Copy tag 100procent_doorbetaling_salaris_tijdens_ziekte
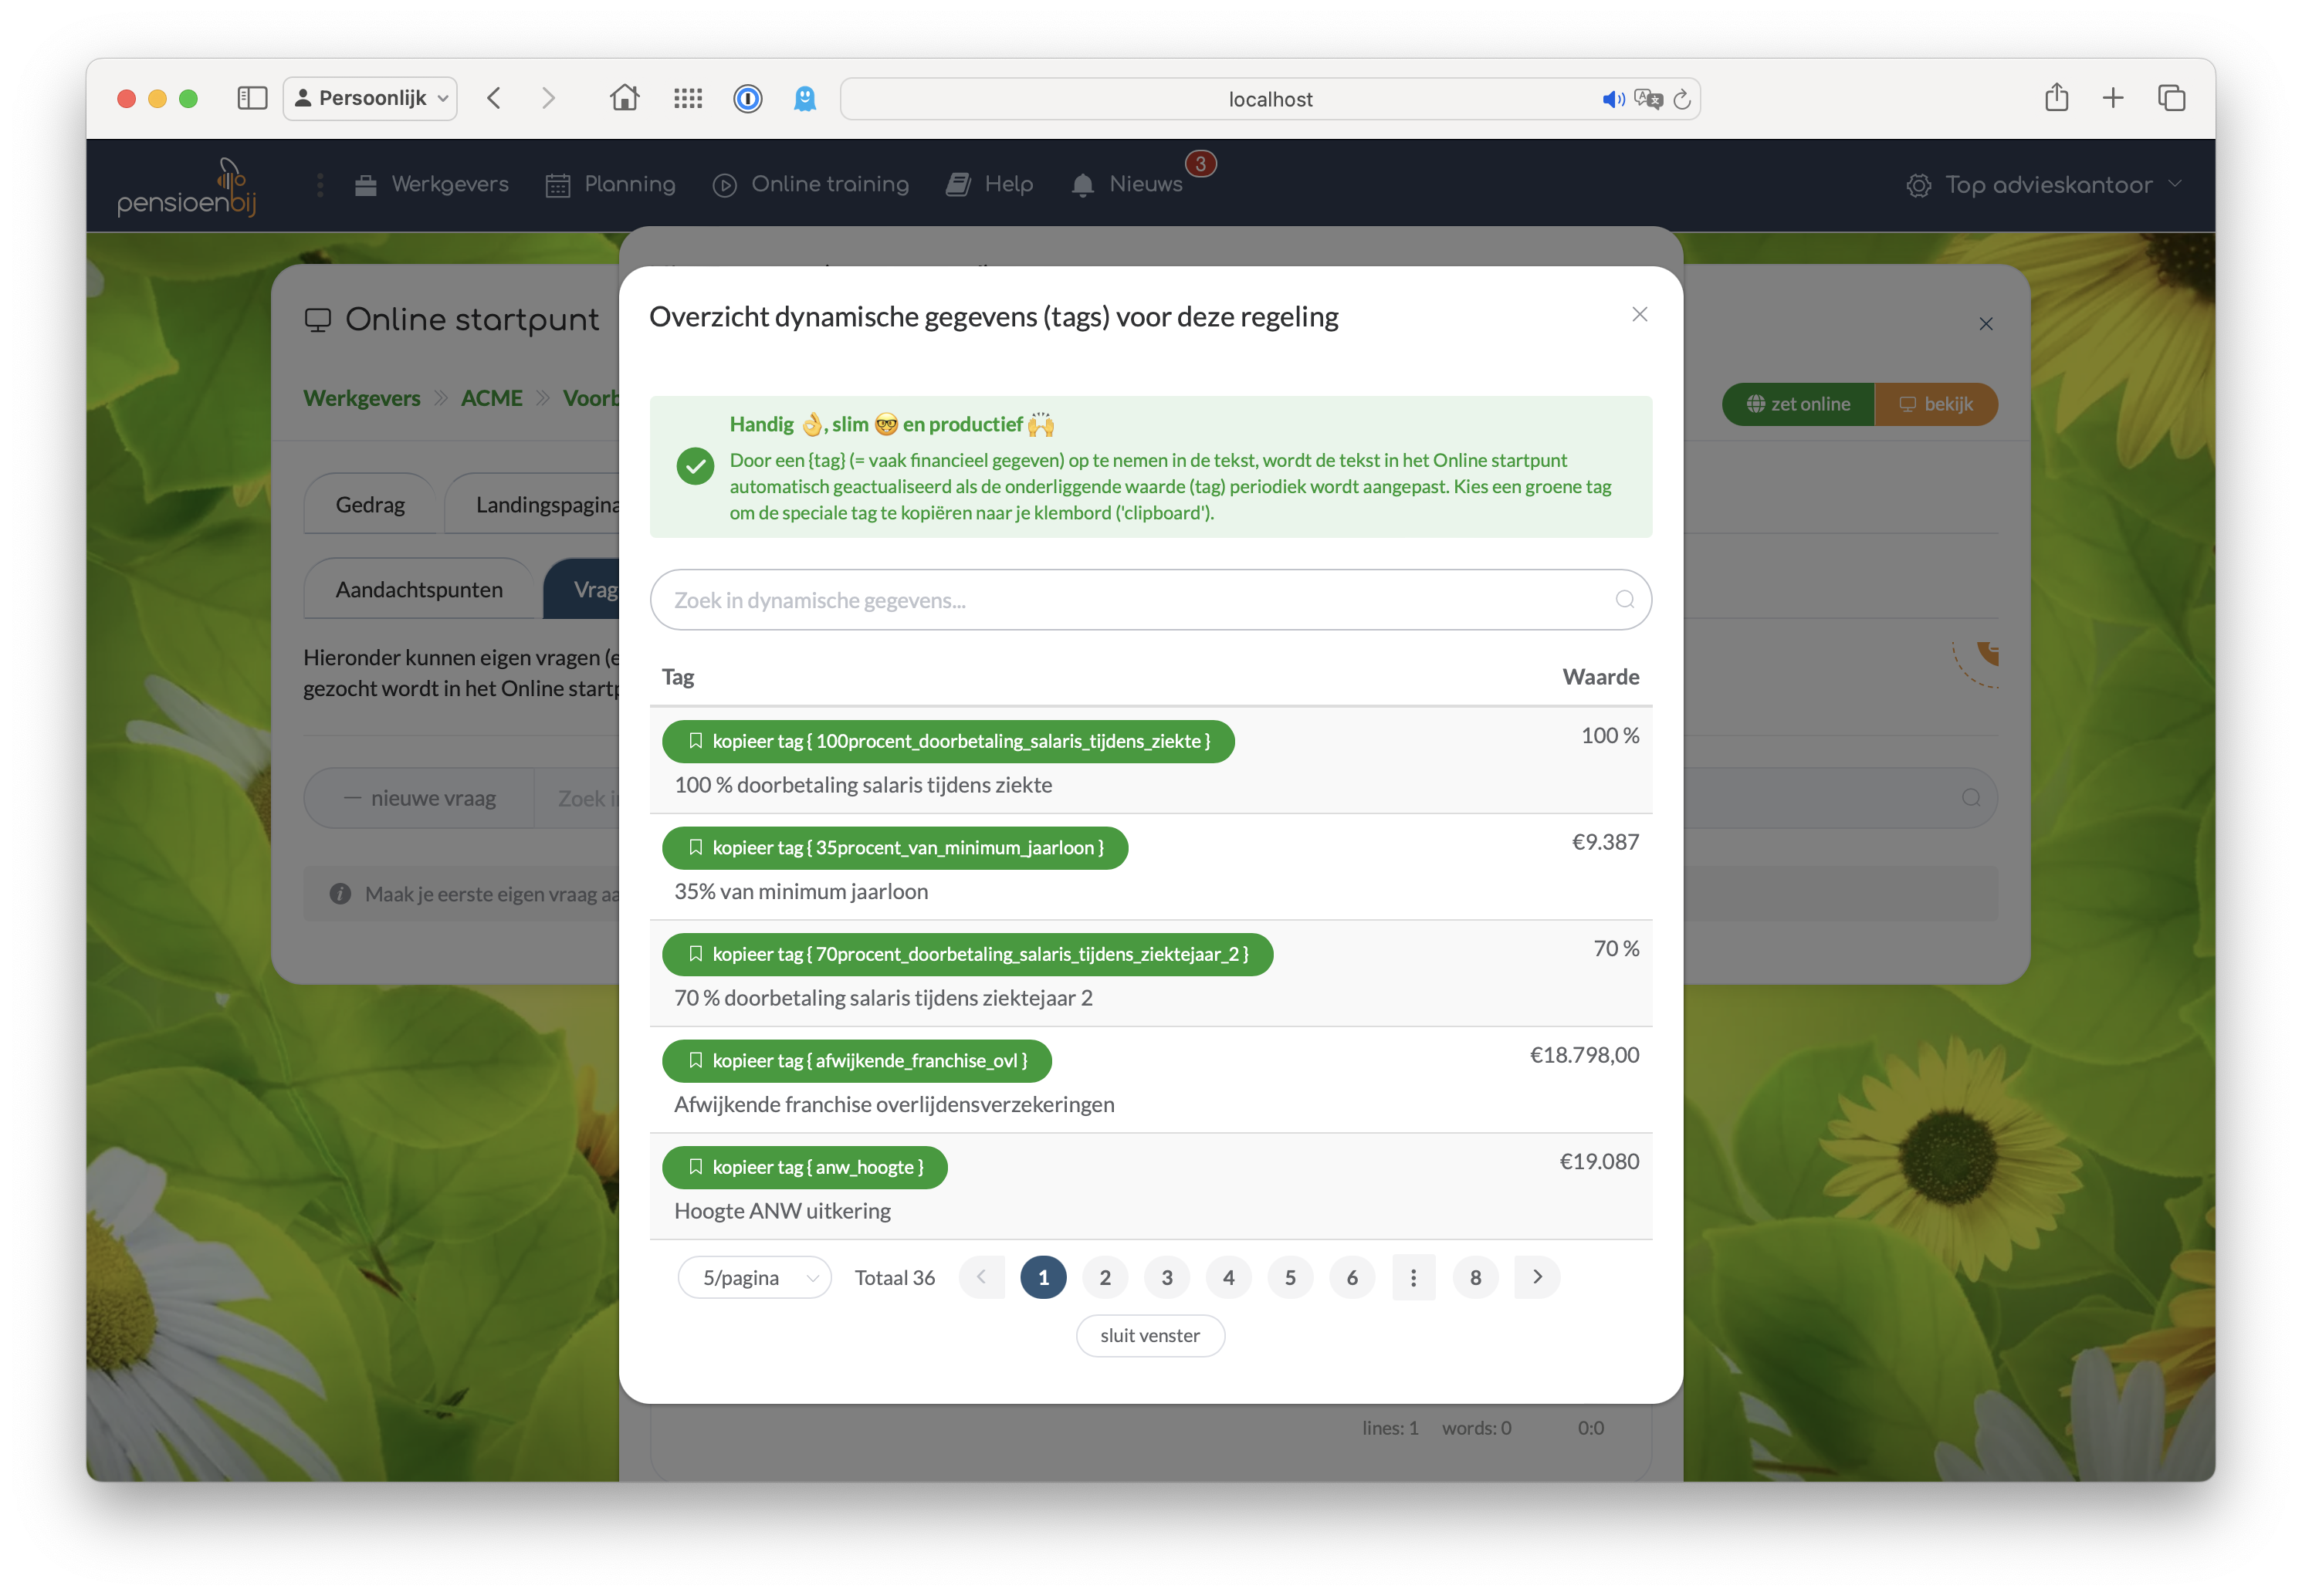This screenshot has height=1596, width=2302. coord(948,741)
